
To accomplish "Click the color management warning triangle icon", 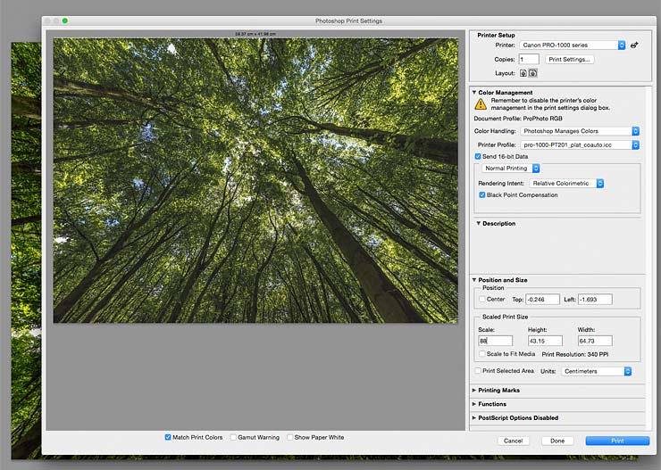I will (481, 104).
